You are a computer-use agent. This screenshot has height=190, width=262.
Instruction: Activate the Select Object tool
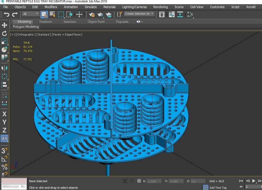coord(44,14)
